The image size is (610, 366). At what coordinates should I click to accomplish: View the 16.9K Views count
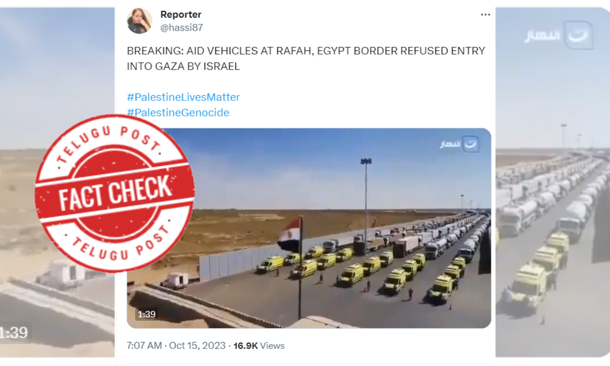click(x=259, y=346)
